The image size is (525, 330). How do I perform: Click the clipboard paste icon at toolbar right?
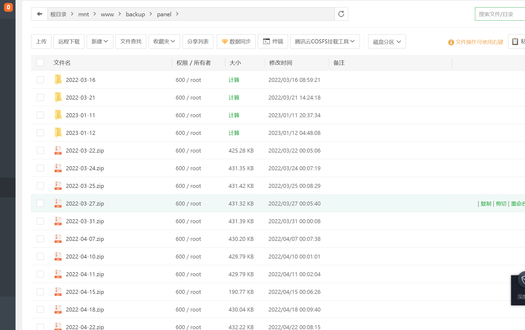515,41
